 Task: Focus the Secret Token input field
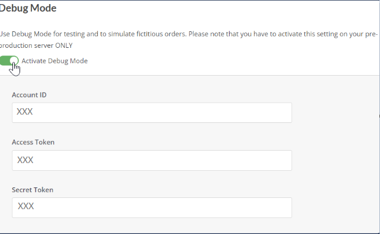coord(152,207)
